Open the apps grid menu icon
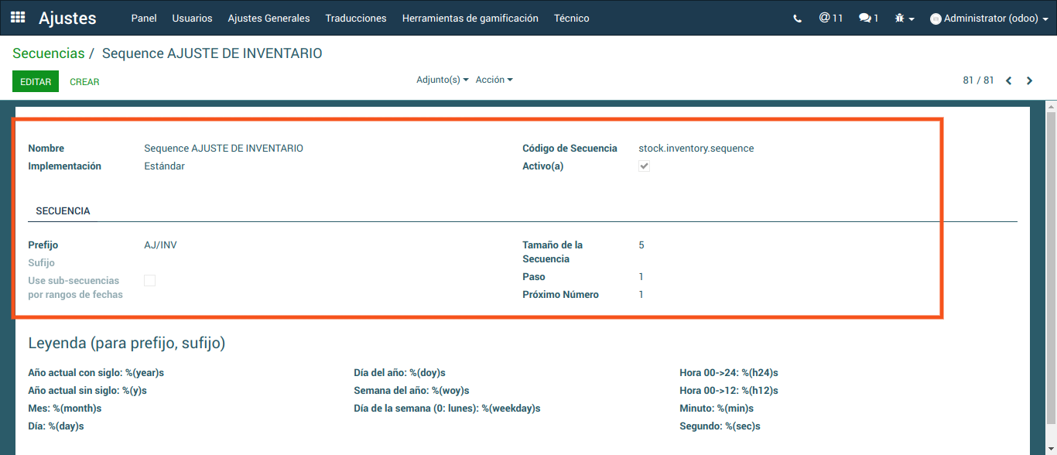The height and width of the screenshot is (455, 1057). pyautogui.click(x=18, y=18)
